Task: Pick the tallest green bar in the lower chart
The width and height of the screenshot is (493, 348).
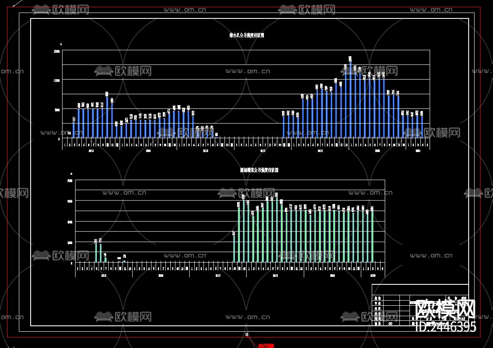Action: [x=276, y=230]
